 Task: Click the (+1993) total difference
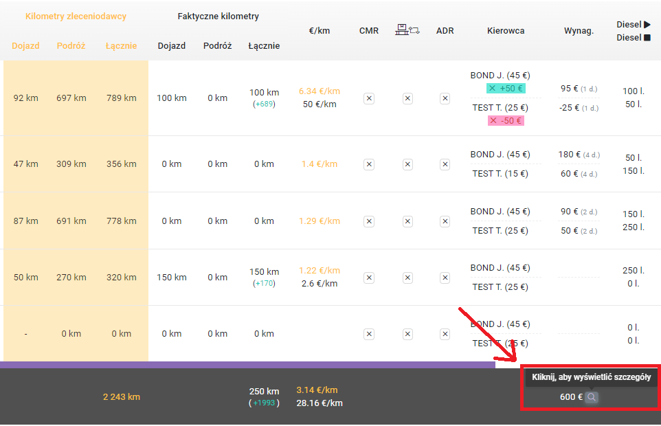264,403
